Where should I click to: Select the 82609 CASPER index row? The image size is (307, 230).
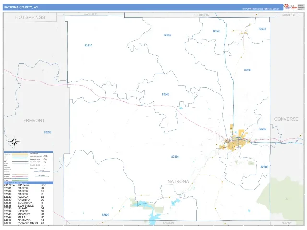(24, 194)
